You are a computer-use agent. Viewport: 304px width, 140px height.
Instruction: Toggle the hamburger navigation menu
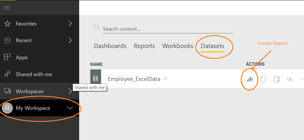6,8
